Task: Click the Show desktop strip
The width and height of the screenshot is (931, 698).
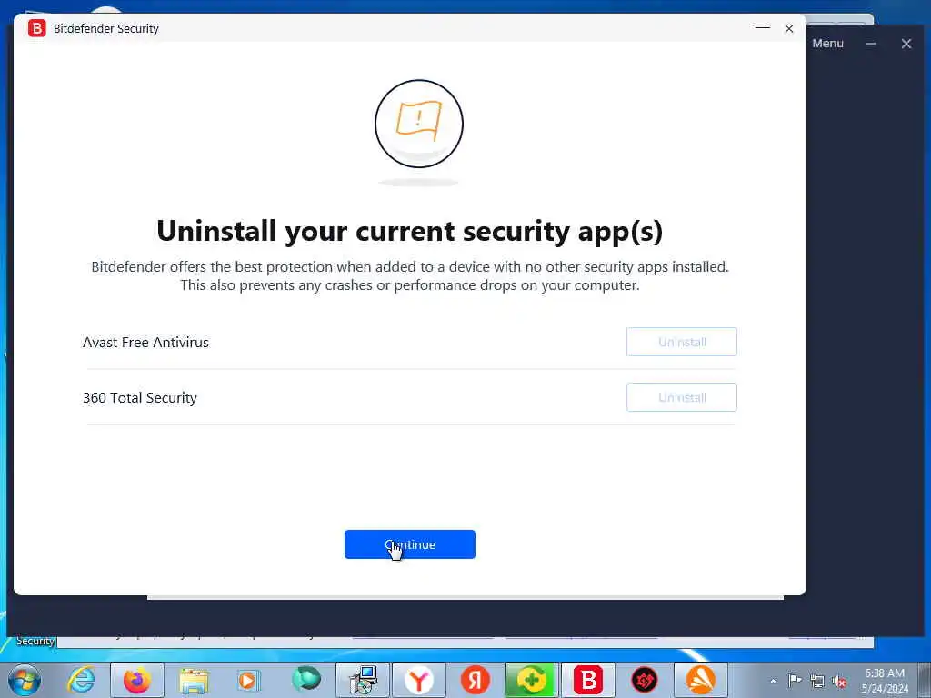Action: tap(924, 680)
